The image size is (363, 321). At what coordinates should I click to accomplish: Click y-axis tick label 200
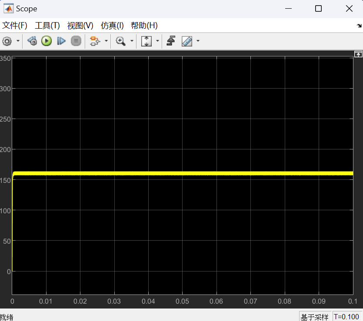(x=5, y=149)
